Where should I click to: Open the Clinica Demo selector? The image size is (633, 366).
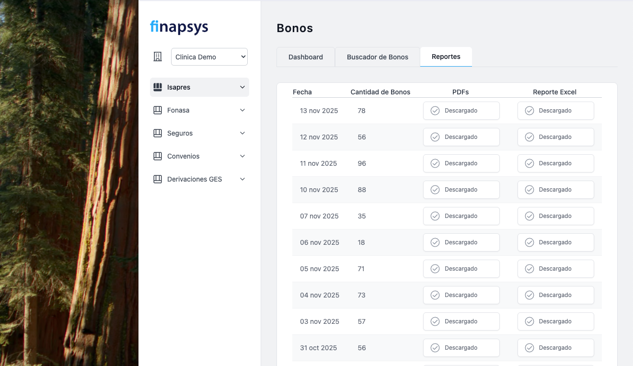(x=209, y=57)
